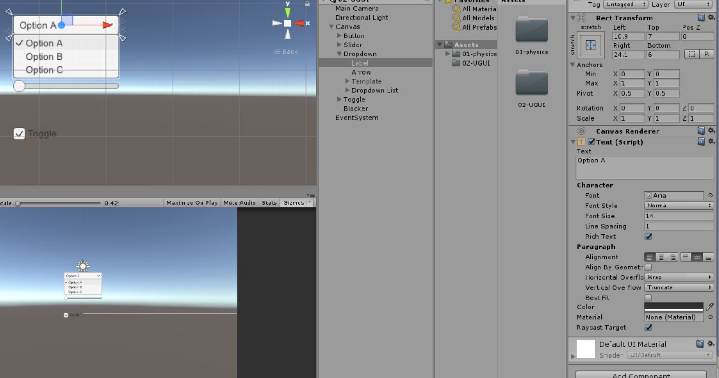Viewport: 719px width, 378px height.
Task: Open the Tag dropdown showing Untagged
Action: point(626,4)
